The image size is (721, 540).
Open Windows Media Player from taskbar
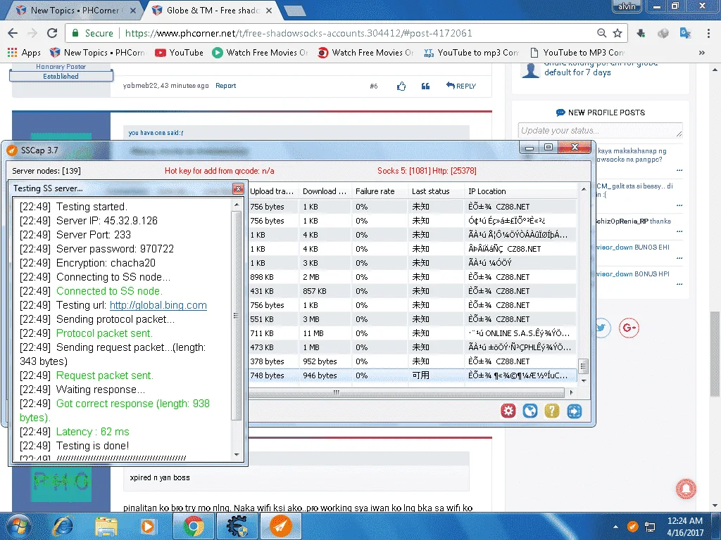148,526
